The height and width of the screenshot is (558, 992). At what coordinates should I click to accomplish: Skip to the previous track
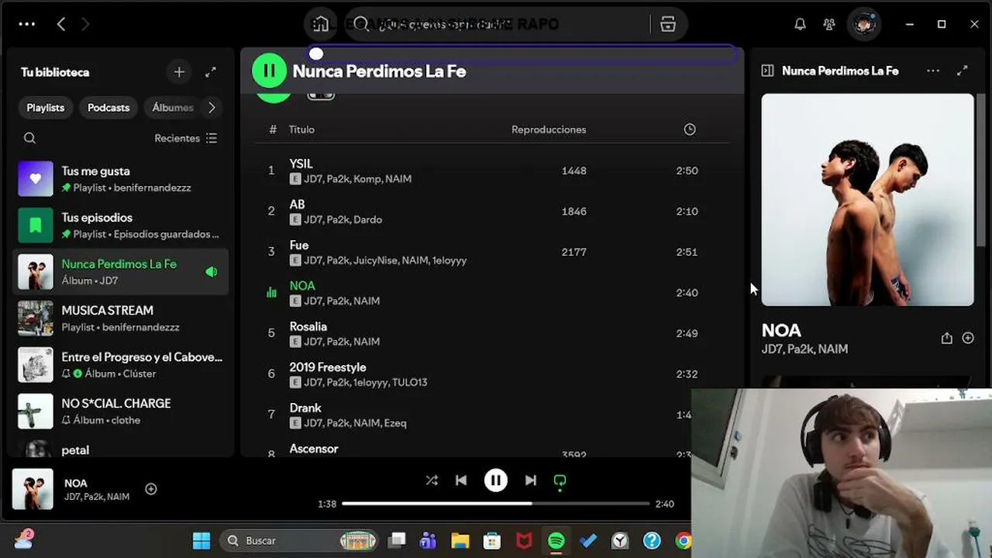461,480
